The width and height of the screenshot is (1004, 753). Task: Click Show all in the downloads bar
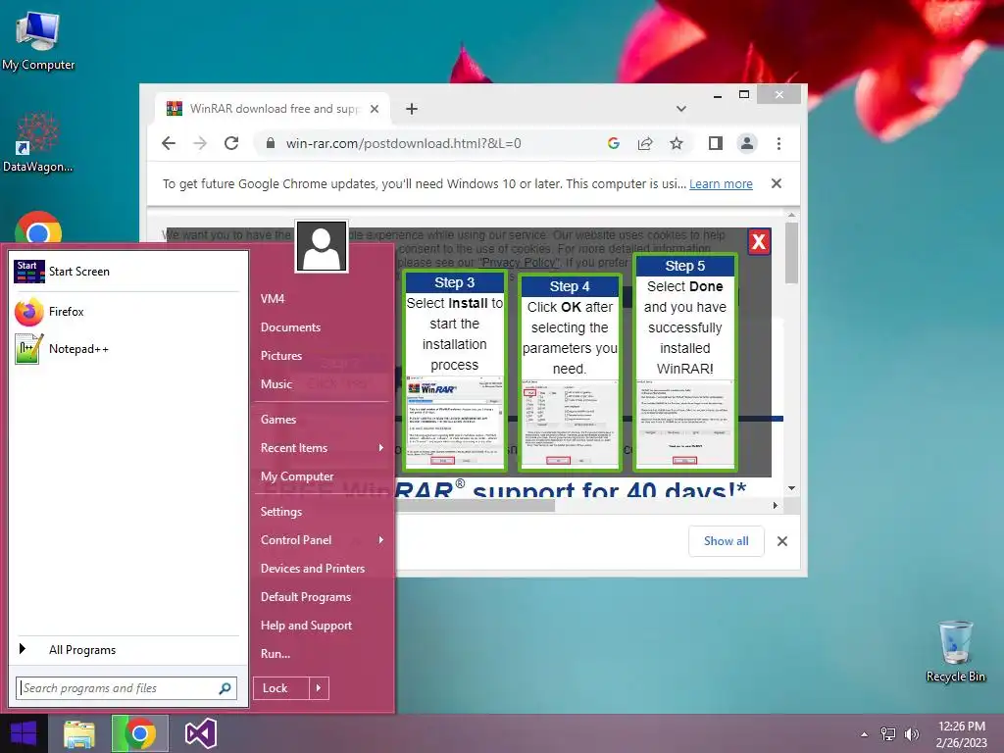point(727,541)
